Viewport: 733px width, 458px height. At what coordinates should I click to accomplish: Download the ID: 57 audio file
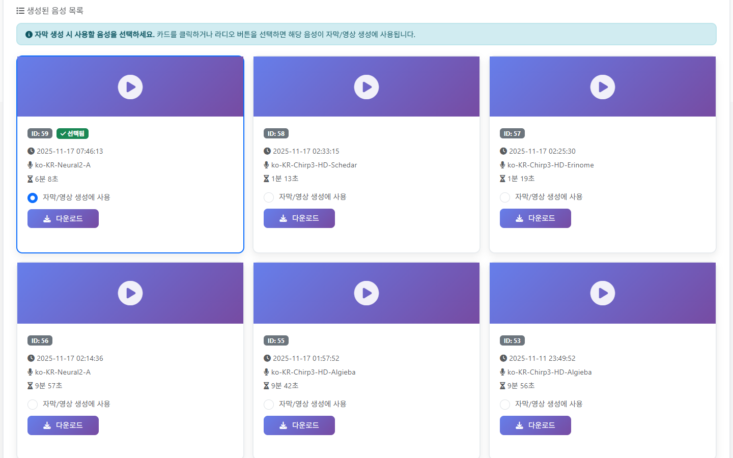point(535,218)
